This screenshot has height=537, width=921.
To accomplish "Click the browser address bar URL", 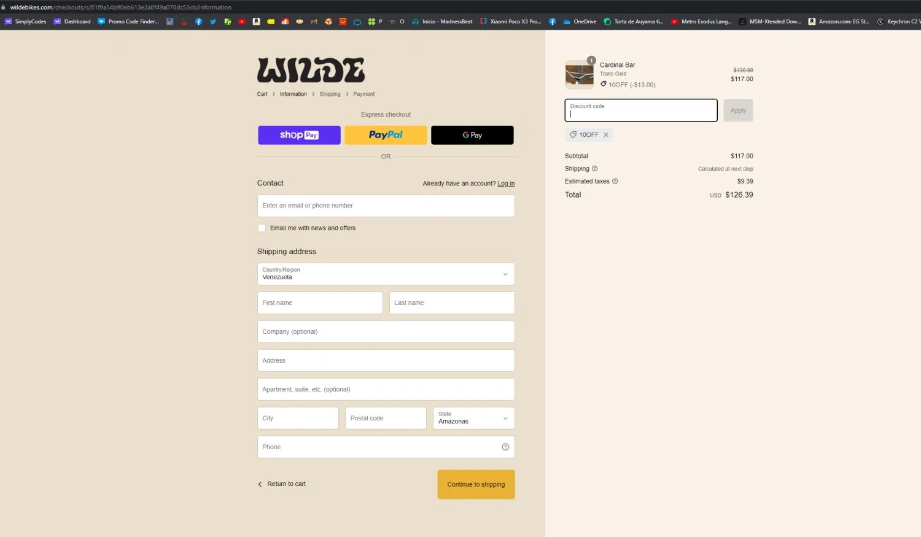I will click(120, 7).
